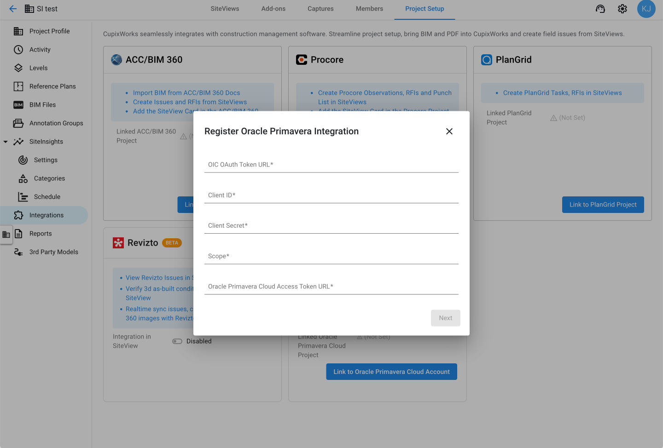Click the SI test project name

[x=47, y=9]
